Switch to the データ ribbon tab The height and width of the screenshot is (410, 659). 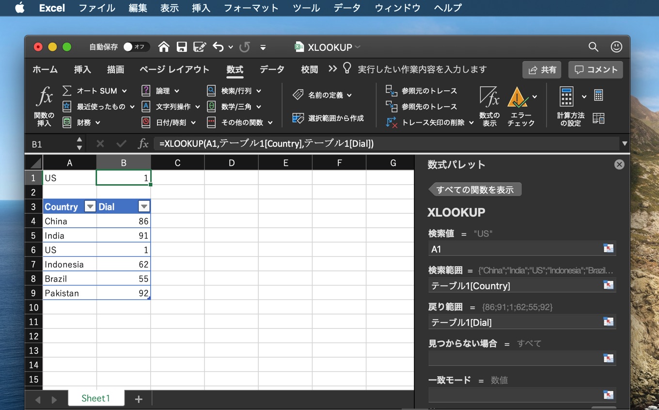272,70
